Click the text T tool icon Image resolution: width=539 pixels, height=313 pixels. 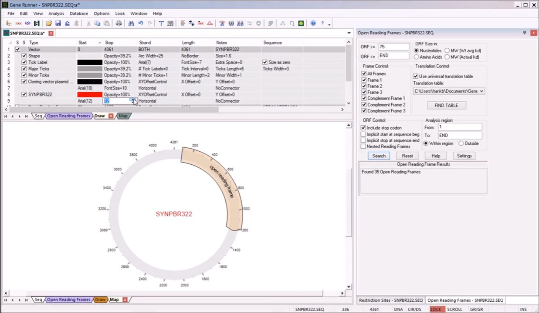click(161, 23)
